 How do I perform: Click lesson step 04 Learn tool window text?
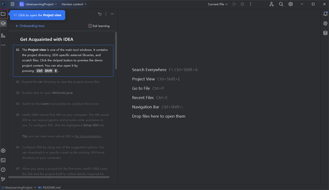[x=60, y=104]
